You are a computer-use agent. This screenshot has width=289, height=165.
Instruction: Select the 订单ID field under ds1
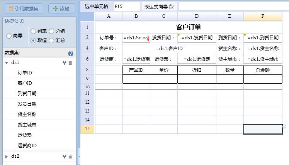click(25, 73)
